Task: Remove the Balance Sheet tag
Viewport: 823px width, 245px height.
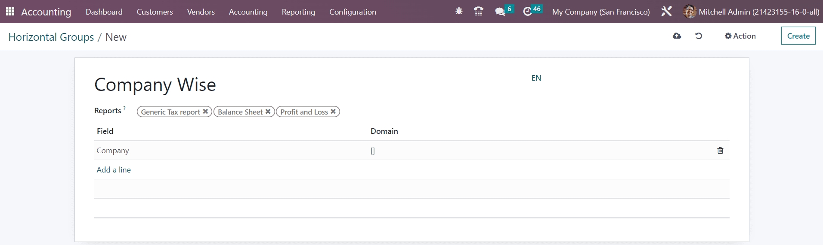Action: (x=268, y=112)
